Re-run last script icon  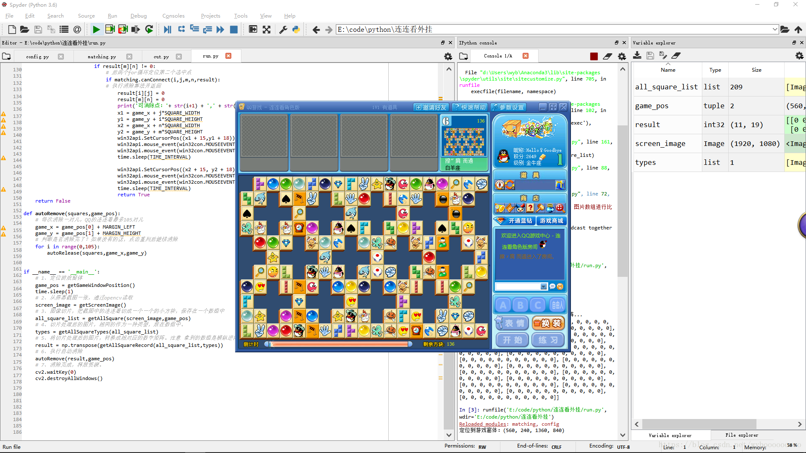click(x=149, y=29)
